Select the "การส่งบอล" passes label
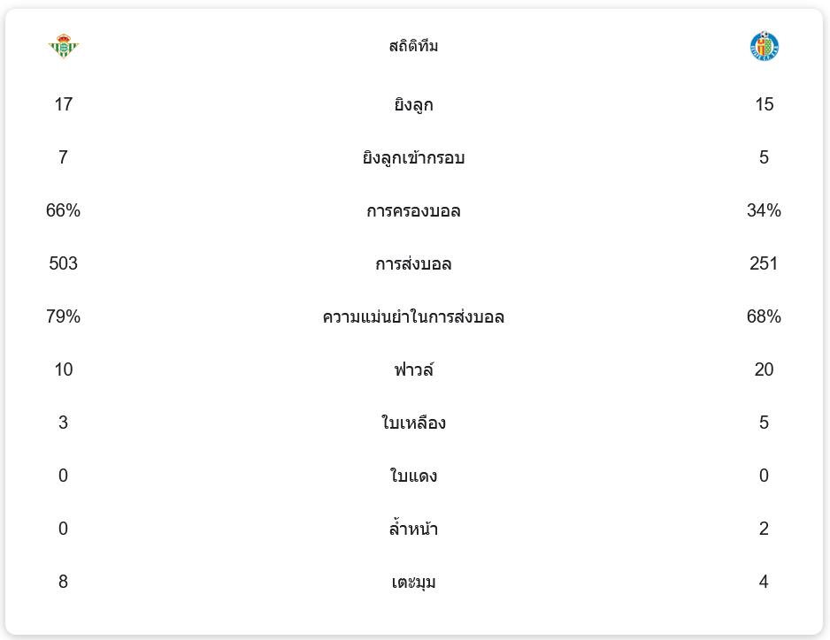The width and height of the screenshot is (830, 640). click(x=413, y=264)
